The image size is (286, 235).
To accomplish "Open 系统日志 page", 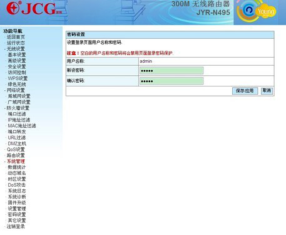I will (17, 191).
